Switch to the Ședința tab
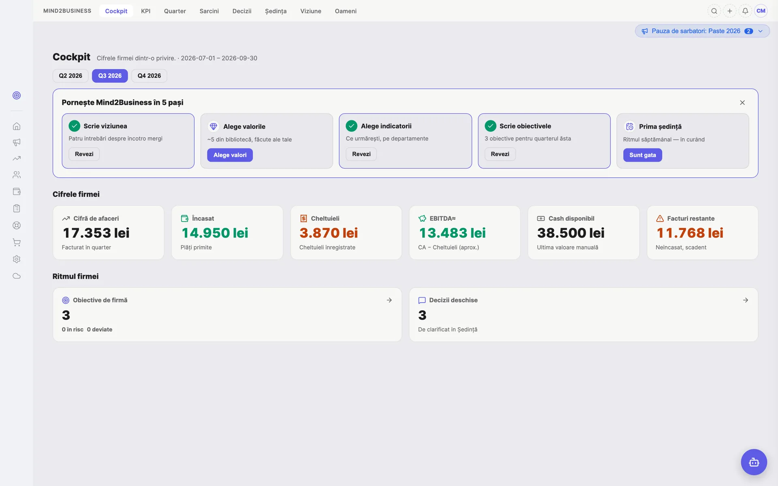778x486 pixels. 276,11
